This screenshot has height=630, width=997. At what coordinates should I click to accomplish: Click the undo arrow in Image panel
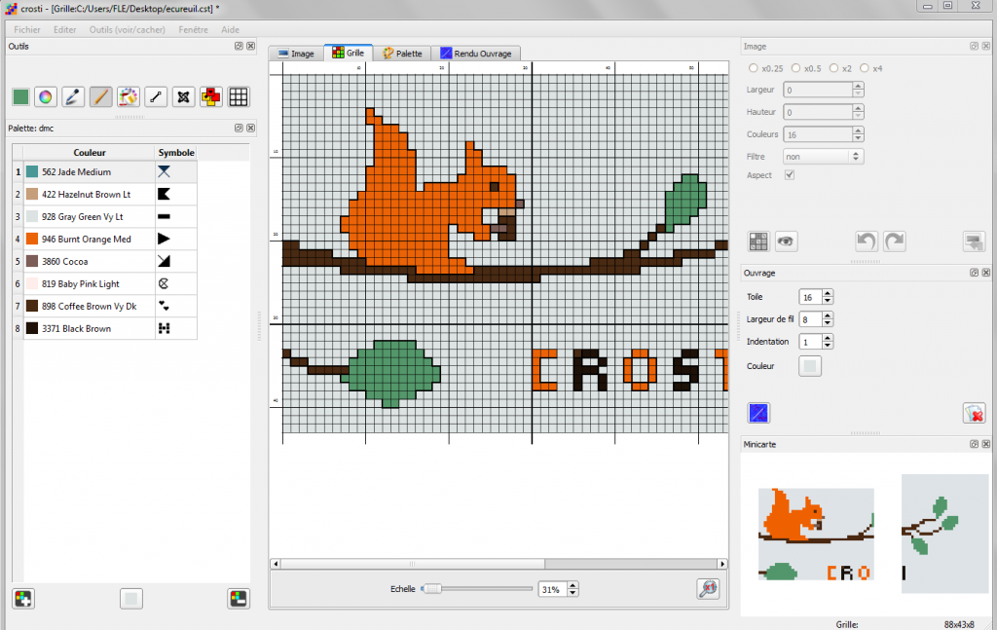click(866, 241)
